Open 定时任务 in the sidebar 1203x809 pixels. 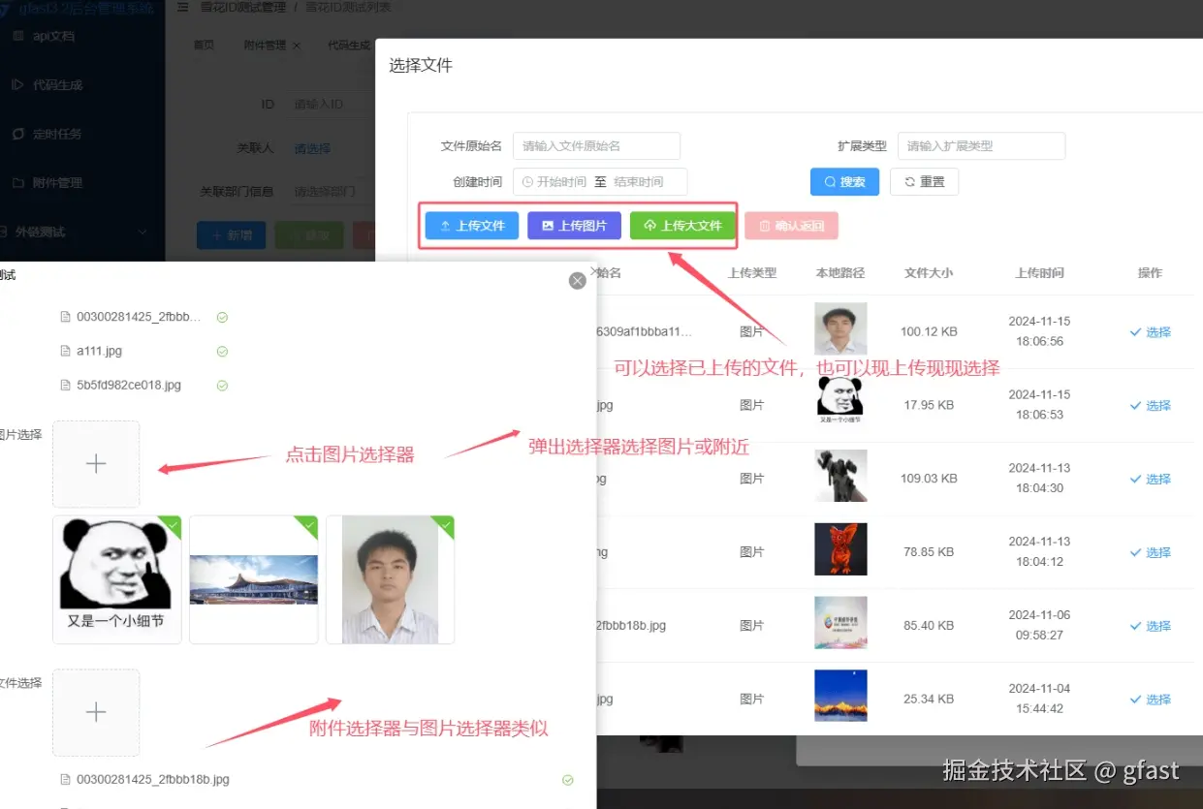[57, 134]
